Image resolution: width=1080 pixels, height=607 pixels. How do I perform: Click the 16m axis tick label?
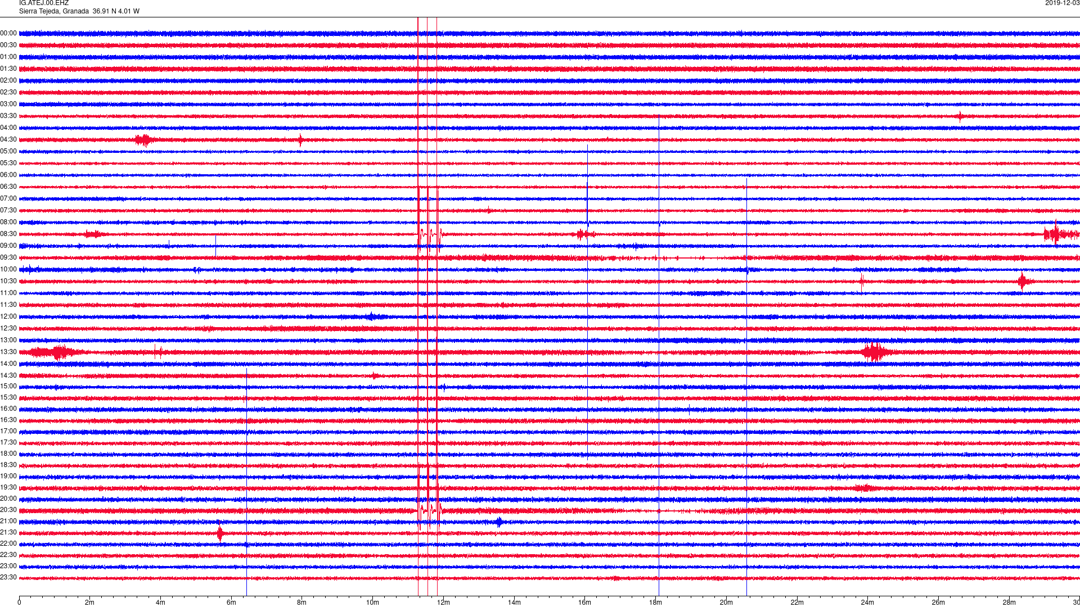pyautogui.click(x=585, y=603)
